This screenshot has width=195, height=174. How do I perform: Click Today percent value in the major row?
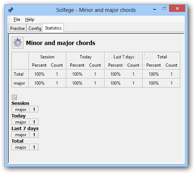[x=77, y=83]
